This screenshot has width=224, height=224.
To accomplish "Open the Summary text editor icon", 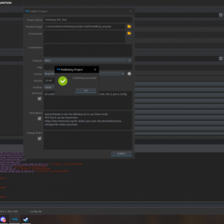I will point(40,98).
